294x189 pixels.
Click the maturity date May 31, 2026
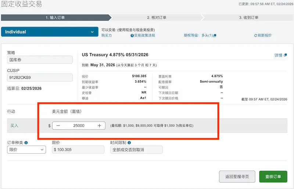pos(103,65)
